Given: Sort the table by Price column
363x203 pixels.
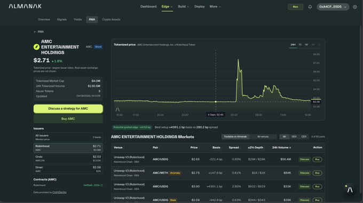Looking at the screenshot, I should [x=194, y=148].
